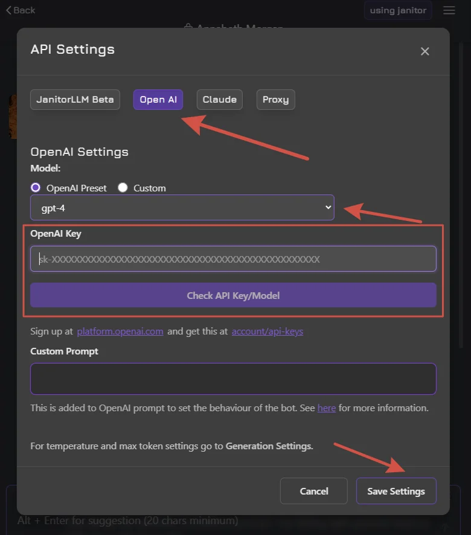Open the 'here' more information link
The image size is (471, 535).
(327, 408)
